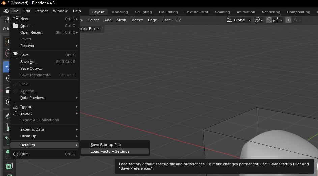Switch to the Animation workspace tab
The height and width of the screenshot is (176, 318).
tap(246, 12)
